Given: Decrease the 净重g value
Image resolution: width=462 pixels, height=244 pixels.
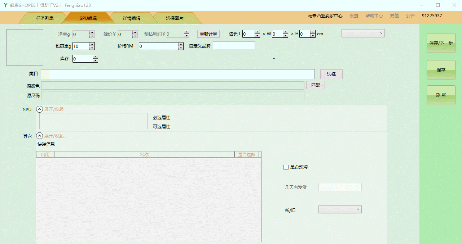Looking at the screenshot, I should (x=92, y=36).
